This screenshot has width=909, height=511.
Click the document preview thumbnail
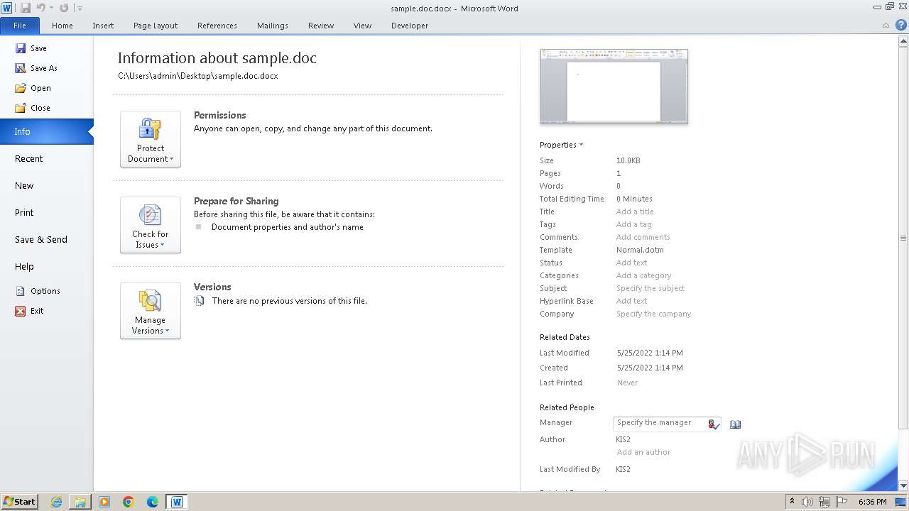coord(614,86)
